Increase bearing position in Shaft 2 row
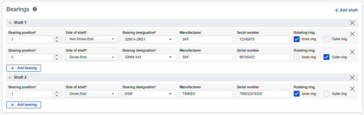 click(57, 92)
